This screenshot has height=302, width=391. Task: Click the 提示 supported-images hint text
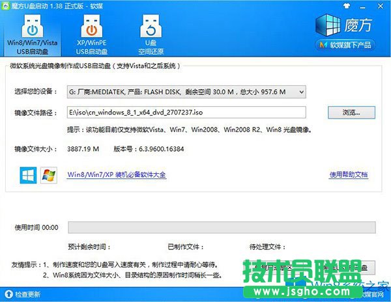[x=190, y=130]
